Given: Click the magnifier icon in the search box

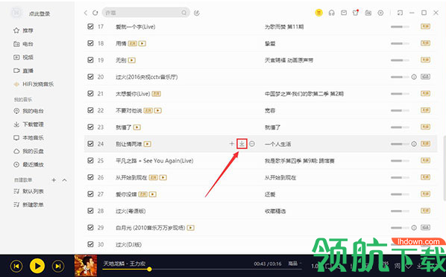Looking at the screenshot, I should tap(184, 13).
